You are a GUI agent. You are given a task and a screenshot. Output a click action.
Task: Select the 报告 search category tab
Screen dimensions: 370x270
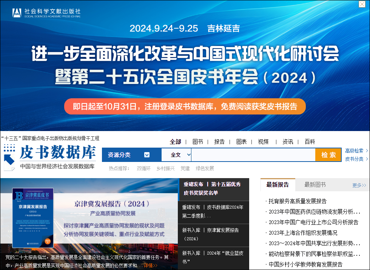click(x=219, y=142)
